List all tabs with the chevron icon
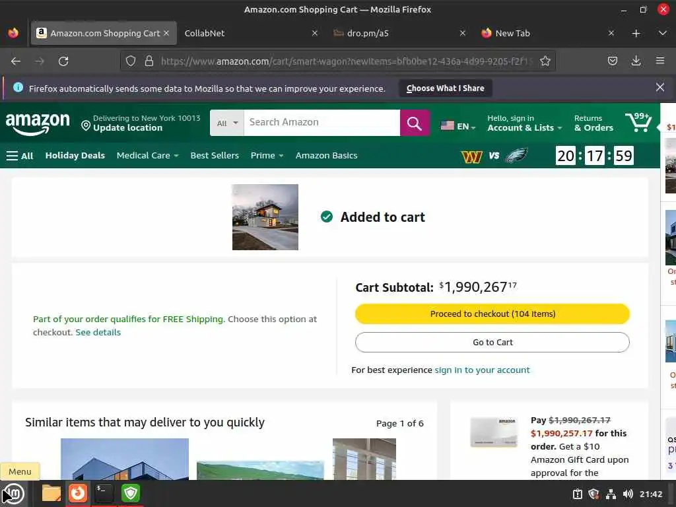Viewport: 676px width, 507px height. [x=663, y=33]
